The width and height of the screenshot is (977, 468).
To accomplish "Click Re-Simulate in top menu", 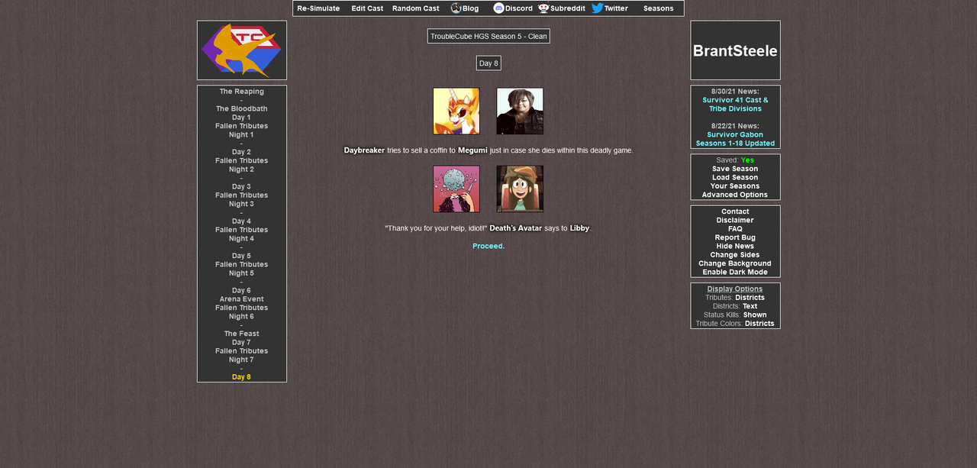I will click(318, 8).
